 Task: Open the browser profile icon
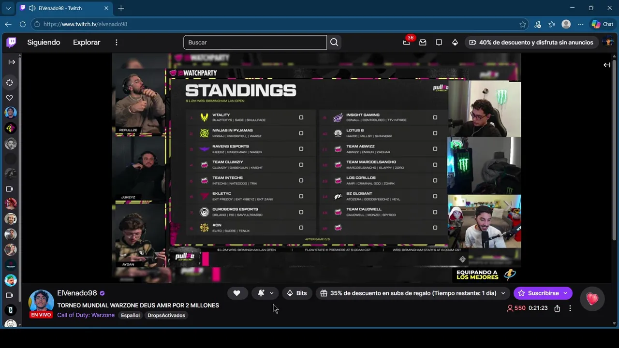[x=566, y=24]
